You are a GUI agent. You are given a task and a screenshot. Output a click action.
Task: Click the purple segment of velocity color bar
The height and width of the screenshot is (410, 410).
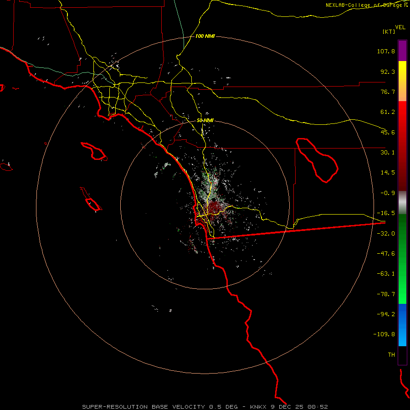(x=402, y=51)
